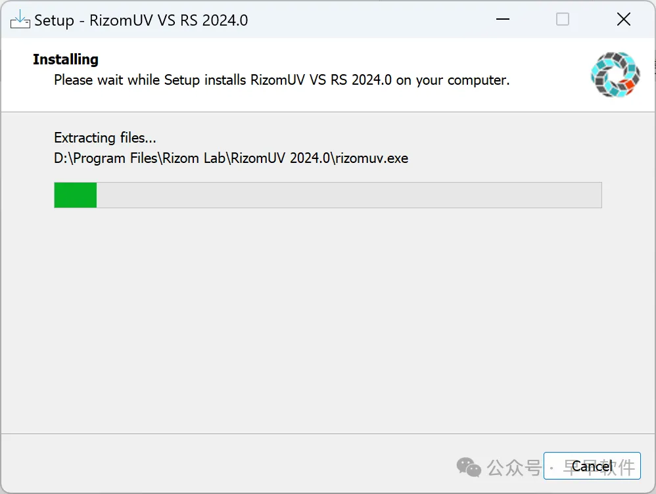Click the installer download icon in title bar
The image size is (656, 494).
click(x=20, y=19)
